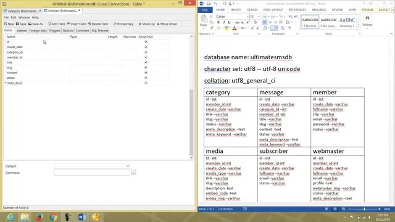The image size is (395, 222).
Task: Open Paragraph dialog launcher in Word
Action: click(x=297, y=34)
